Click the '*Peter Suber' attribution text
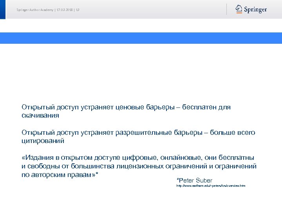 click(x=194, y=180)
